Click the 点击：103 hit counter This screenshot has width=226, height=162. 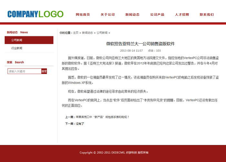point(154,51)
